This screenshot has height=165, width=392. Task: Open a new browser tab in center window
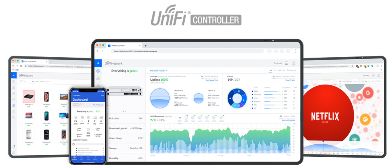point(145,45)
